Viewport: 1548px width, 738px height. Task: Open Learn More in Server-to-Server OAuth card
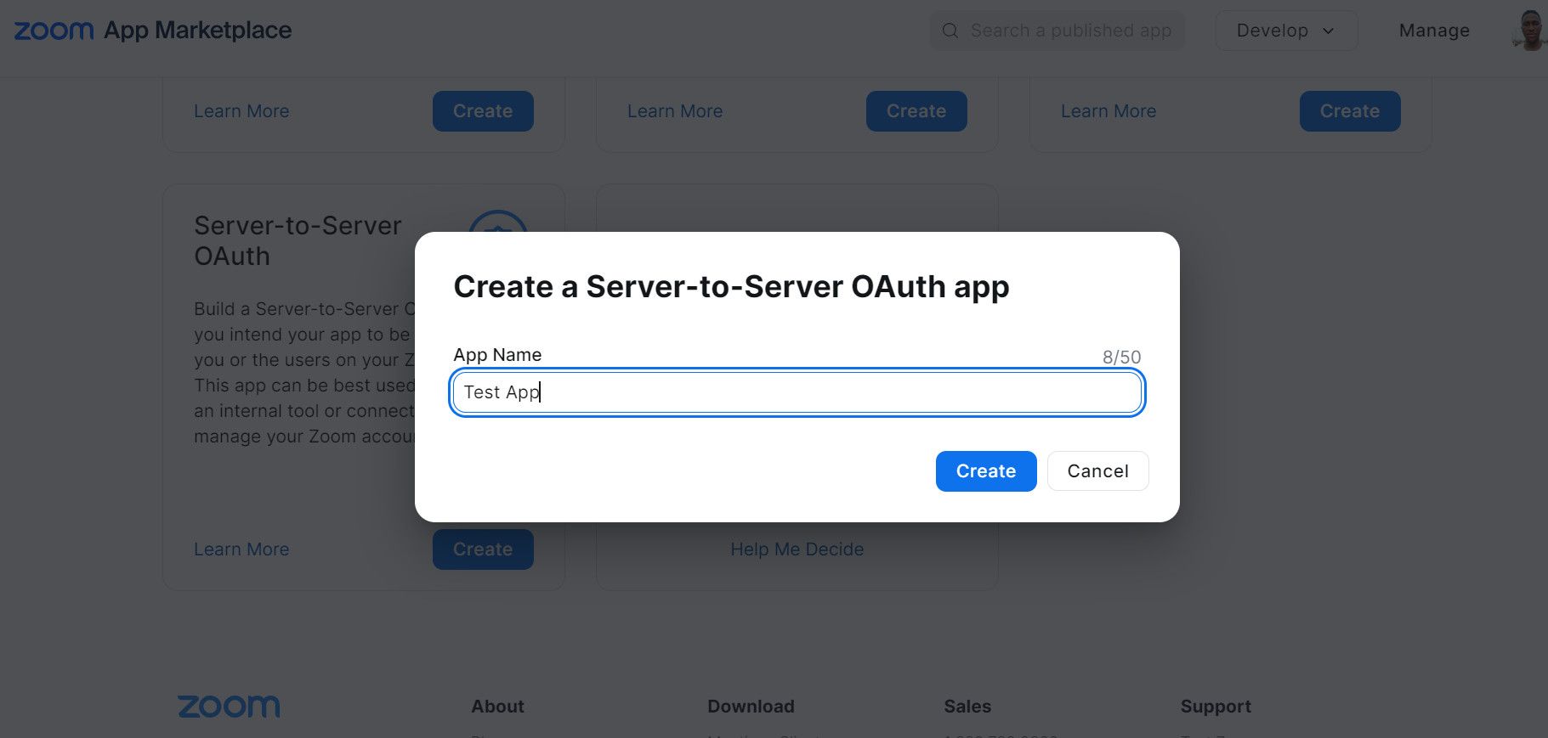point(241,549)
